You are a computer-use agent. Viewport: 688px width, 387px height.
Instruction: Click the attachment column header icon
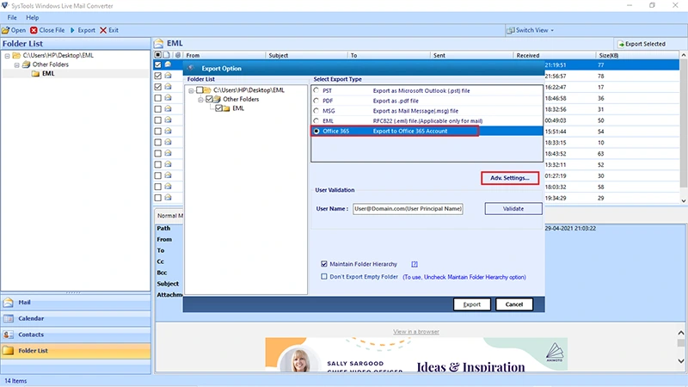(x=178, y=55)
